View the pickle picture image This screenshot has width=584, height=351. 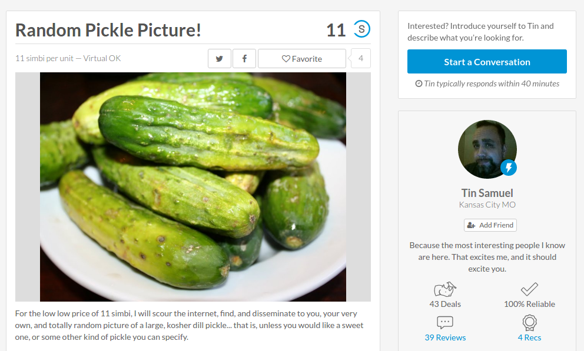(x=193, y=187)
